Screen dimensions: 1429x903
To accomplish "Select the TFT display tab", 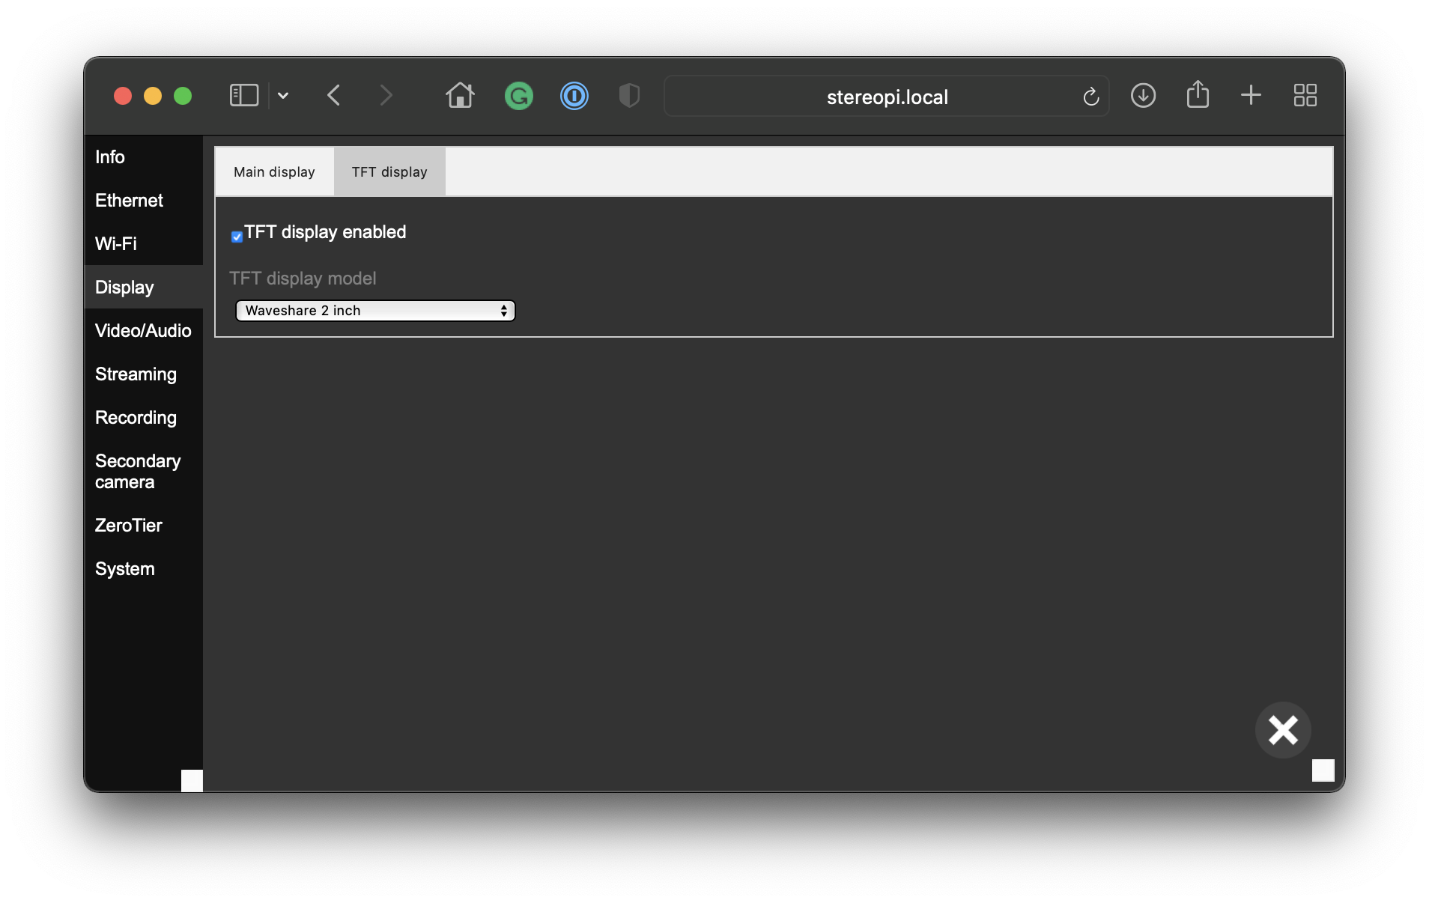I will coord(389,172).
